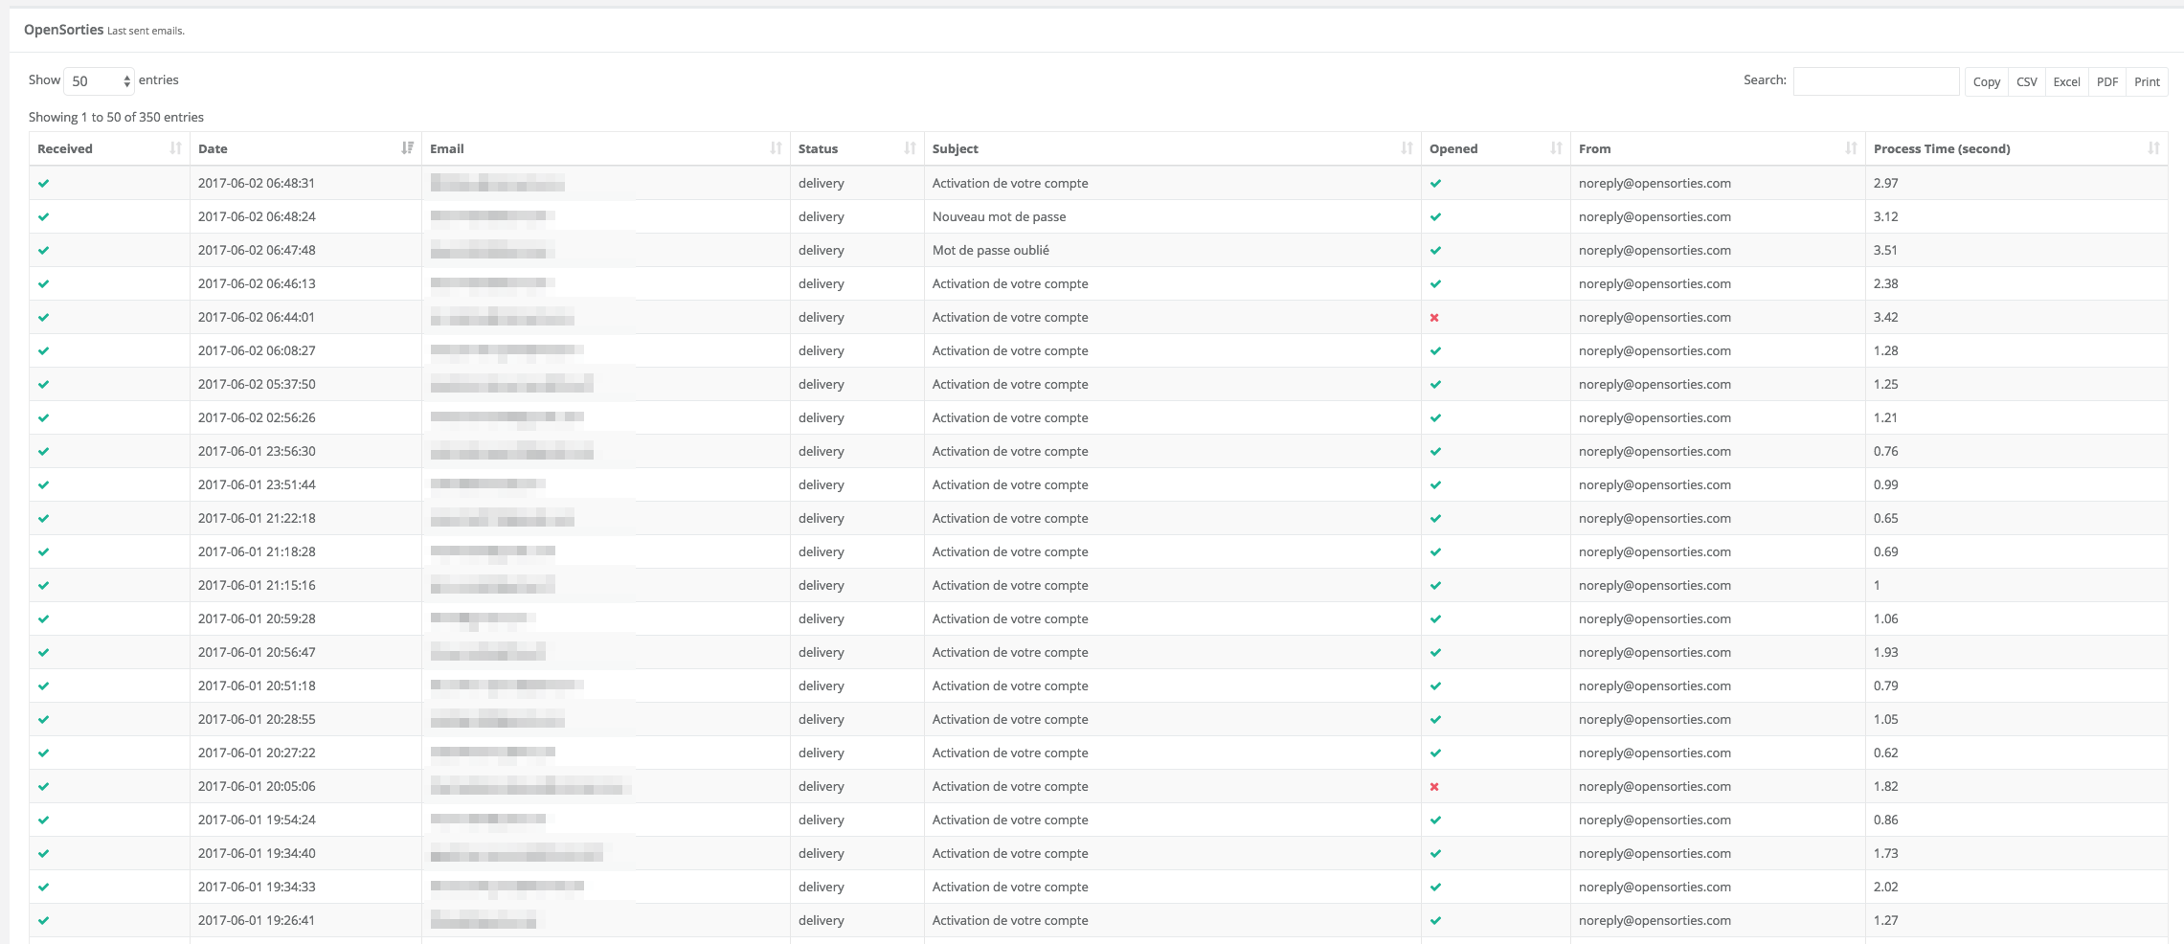This screenshot has height=944, width=2184.
Task: Click process time value 2.02
Action: pos(1885,887)
